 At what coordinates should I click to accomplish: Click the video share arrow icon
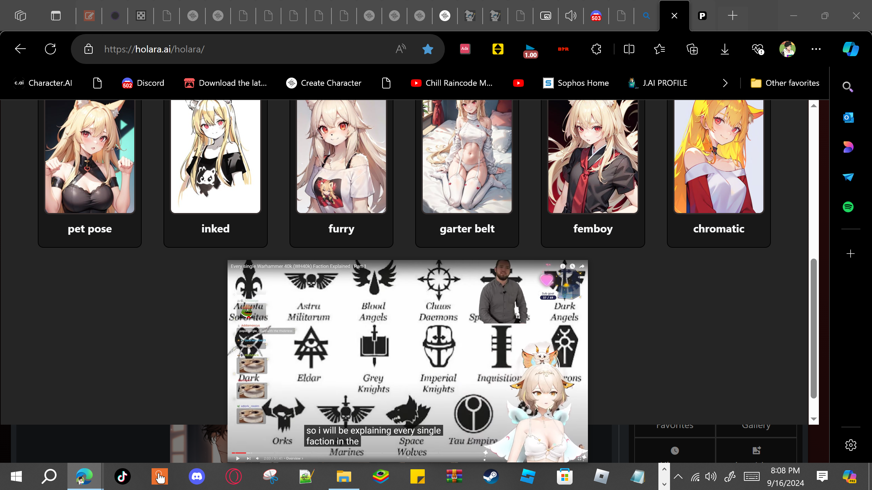click(582, 266)
